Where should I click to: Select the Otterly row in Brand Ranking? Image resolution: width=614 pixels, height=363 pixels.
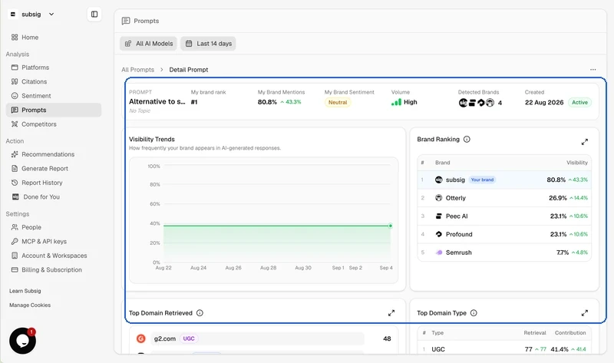click(504, 198)
